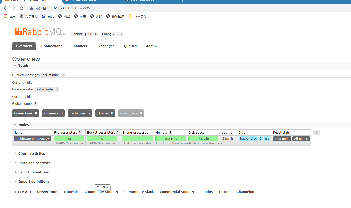Open the Apps grid bookmark icon
This screenshot has height=208, width=351.
coord(5,16)
